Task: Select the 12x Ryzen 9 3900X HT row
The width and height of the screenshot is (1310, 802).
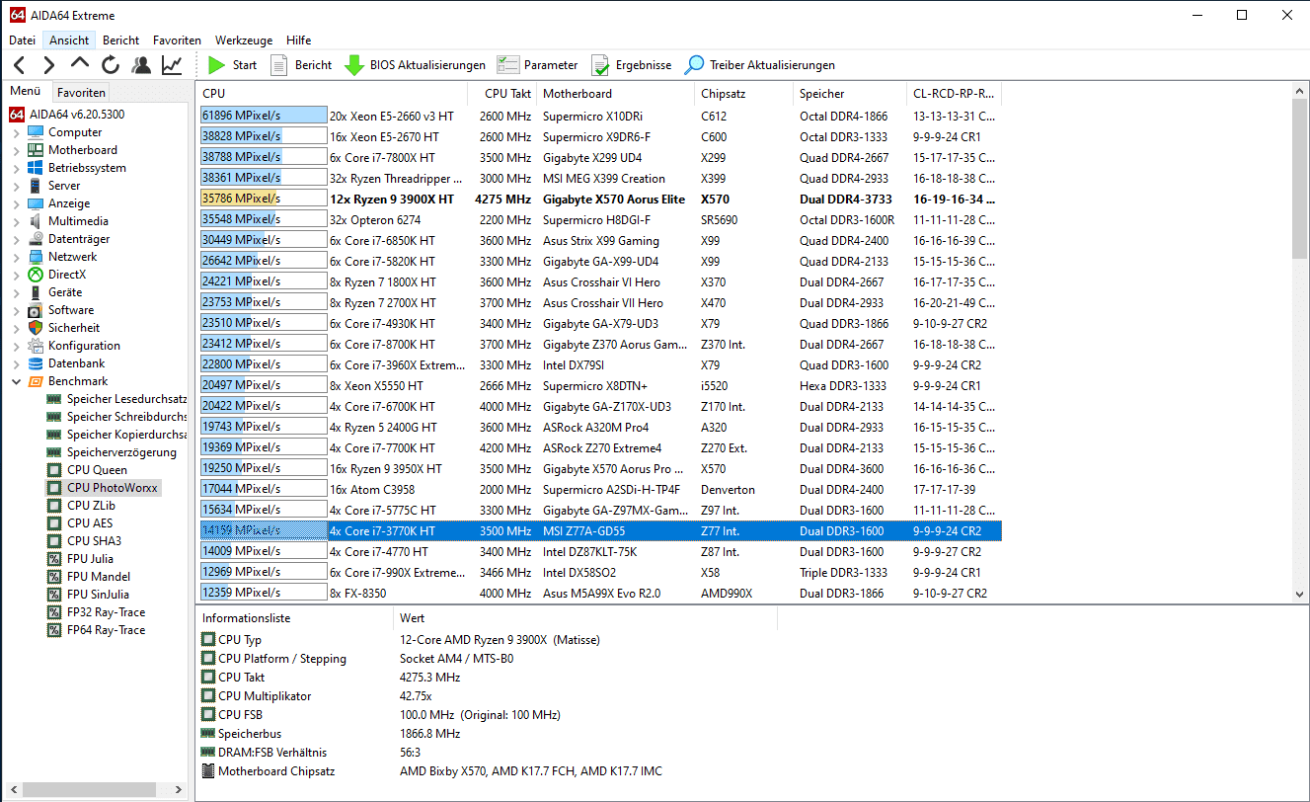Action: tap(600, 199)
